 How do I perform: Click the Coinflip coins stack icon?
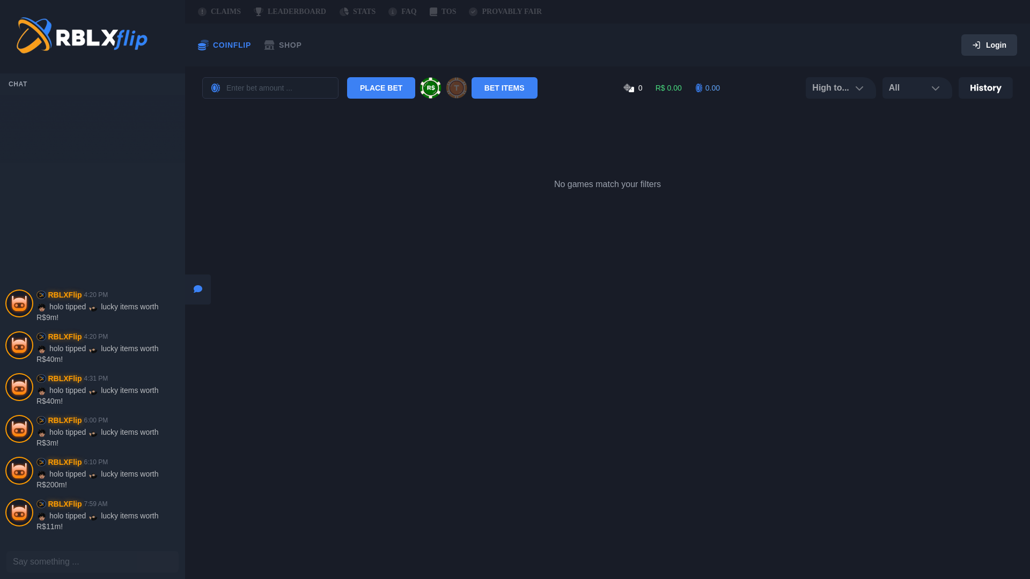coord(203,45)
